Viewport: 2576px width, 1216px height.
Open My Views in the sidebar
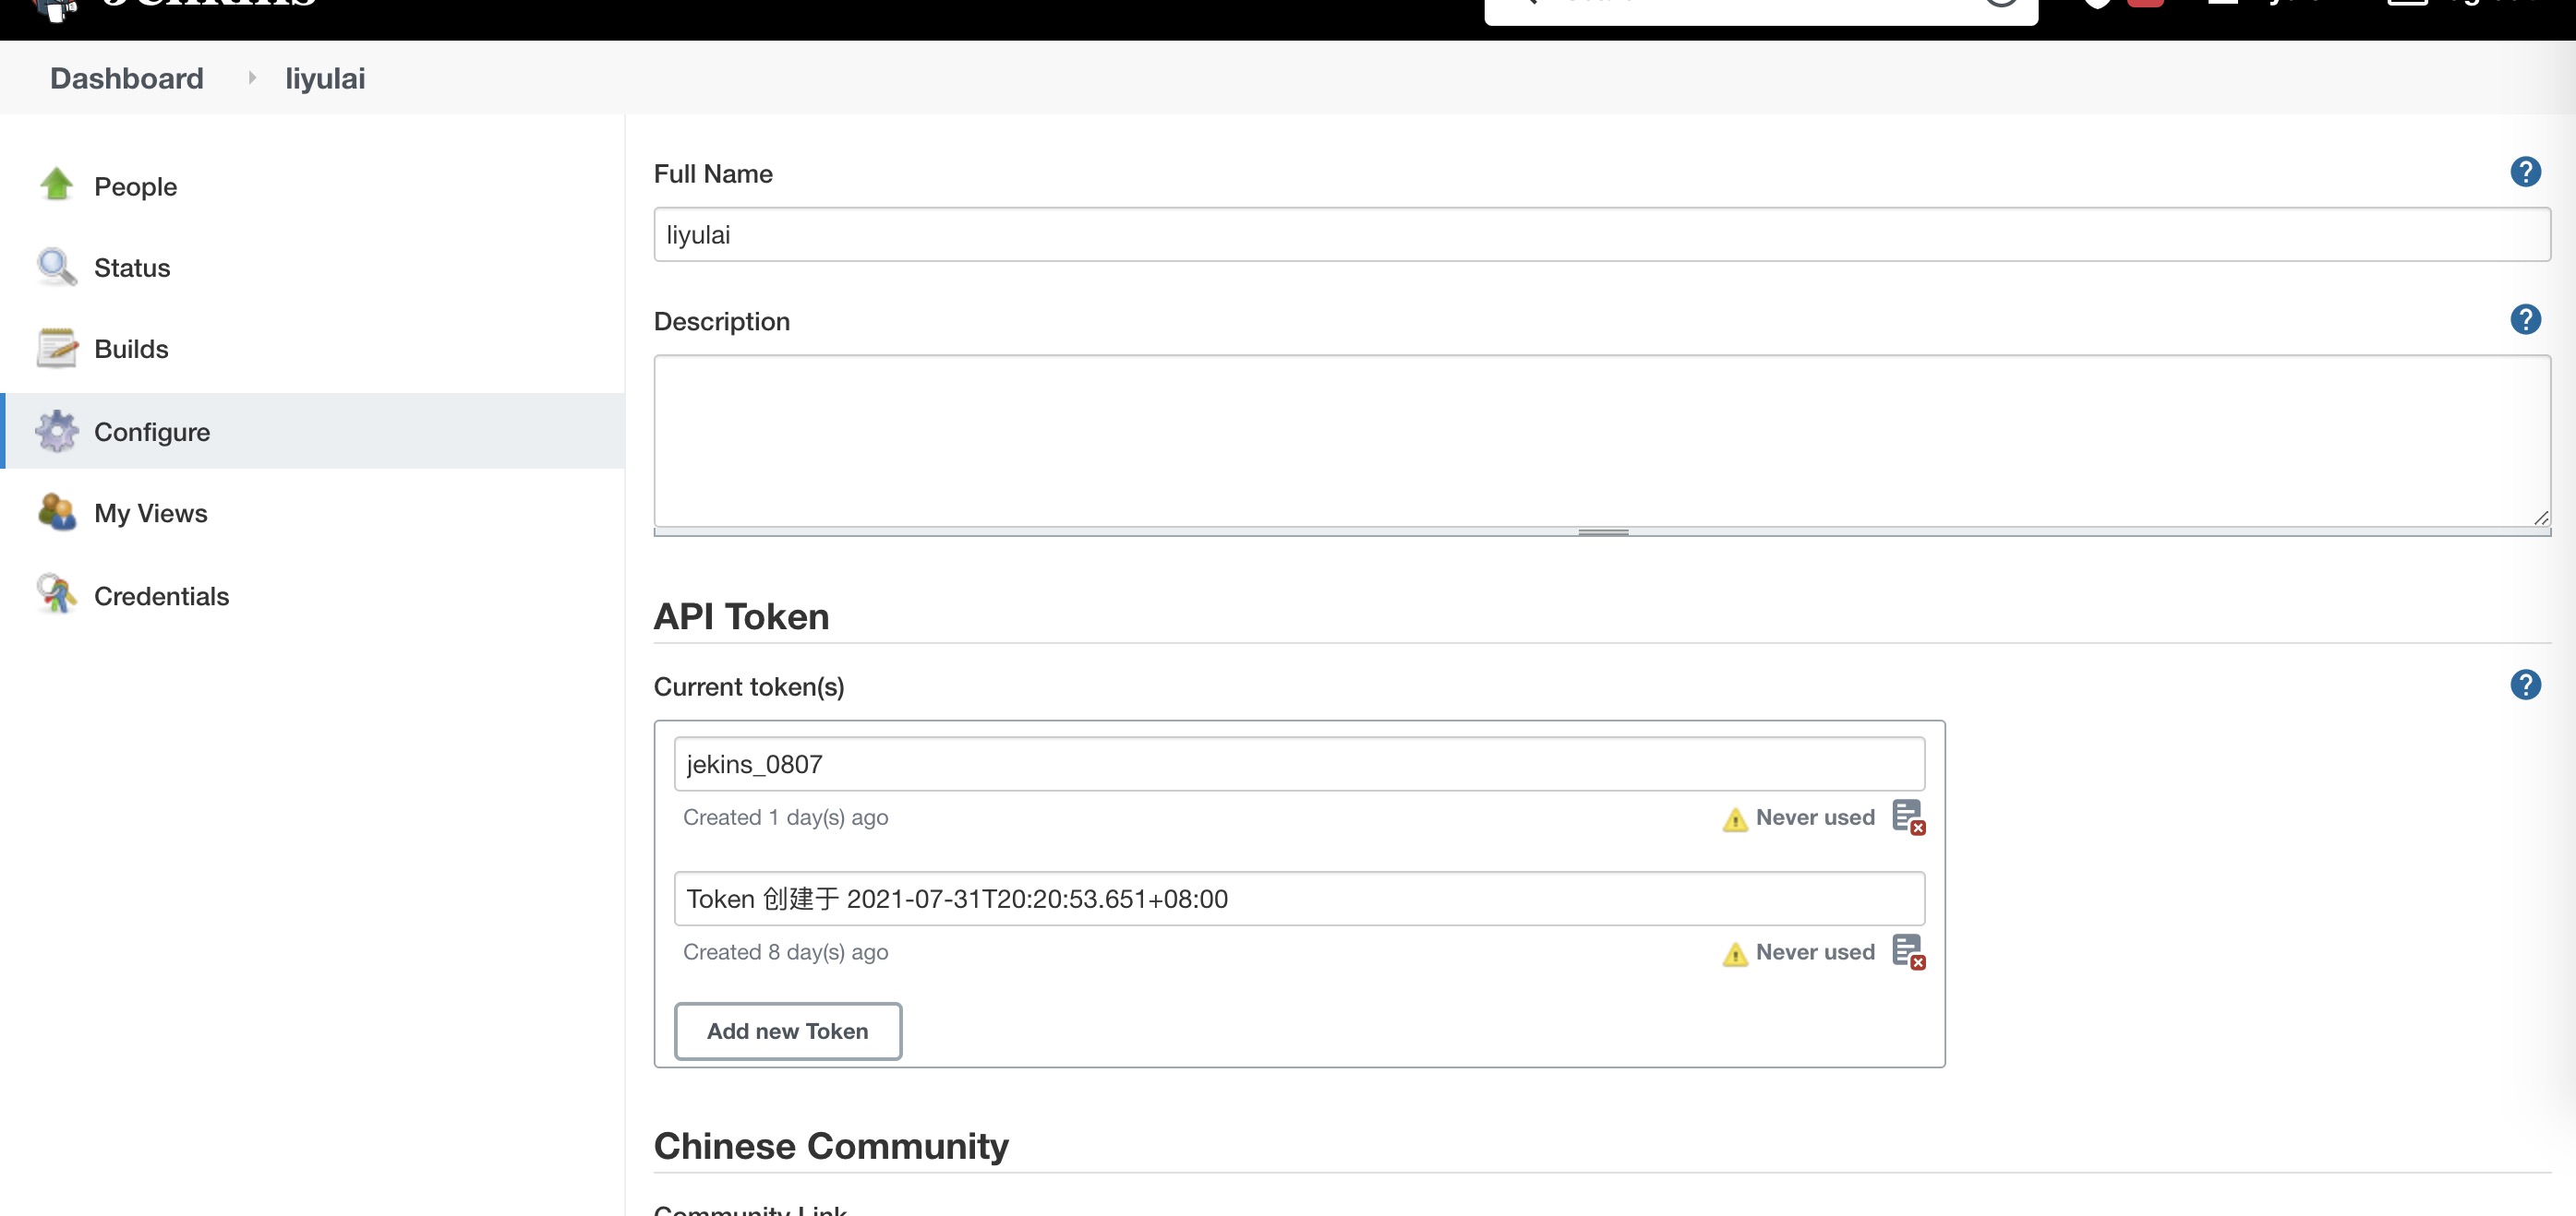click(151, 513)
